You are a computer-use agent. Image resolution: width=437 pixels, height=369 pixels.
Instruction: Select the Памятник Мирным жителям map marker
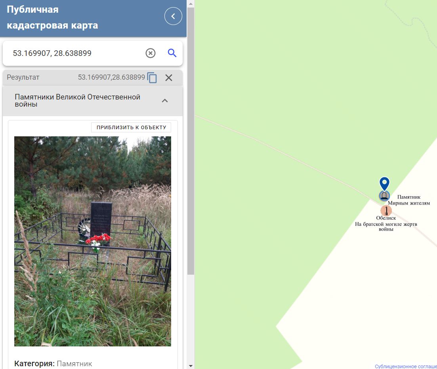384,196
